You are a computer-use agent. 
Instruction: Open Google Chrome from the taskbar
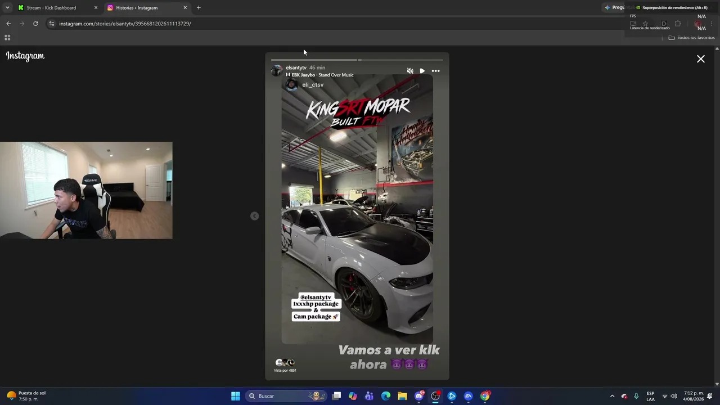pos(485,396)
